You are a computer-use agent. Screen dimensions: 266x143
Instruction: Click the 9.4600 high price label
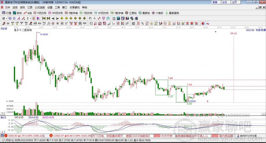(x=44, y=35)
